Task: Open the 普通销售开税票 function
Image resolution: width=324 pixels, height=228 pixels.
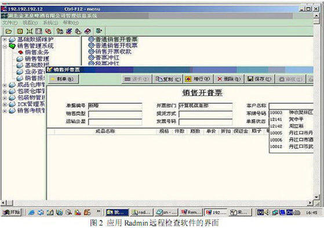Action: [x=116, y=45]
